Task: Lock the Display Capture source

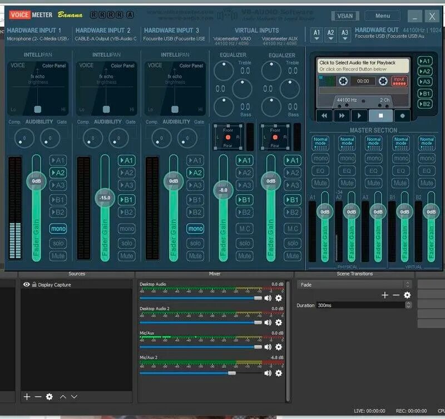Action: [x=34, y=284]
